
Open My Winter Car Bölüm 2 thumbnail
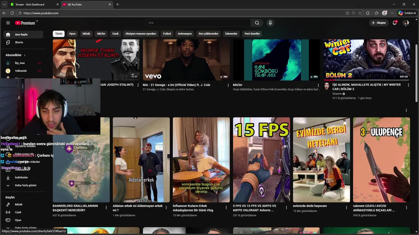click(x=367, y=60)
